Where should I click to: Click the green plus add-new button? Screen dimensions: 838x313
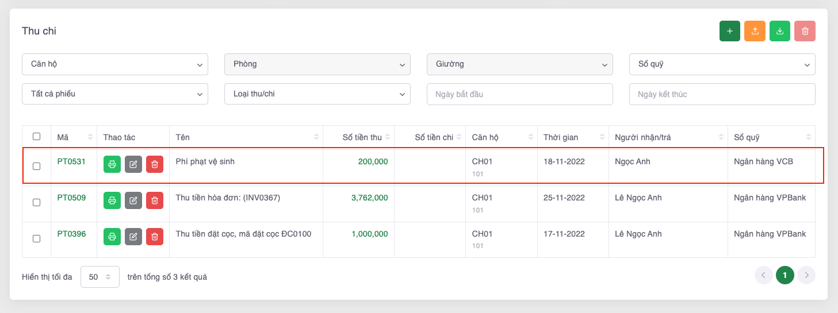click(729, 31)
